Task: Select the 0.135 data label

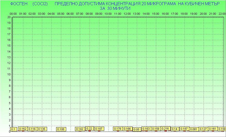Action: pos(42,129)
